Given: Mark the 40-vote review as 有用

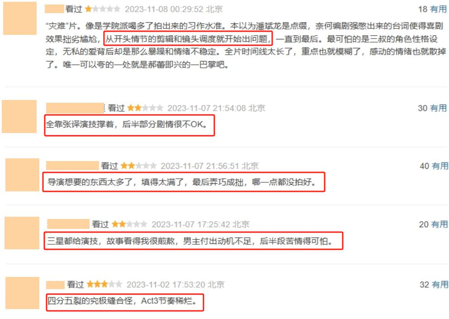Looking at the screenshot, I should [440, 166].
